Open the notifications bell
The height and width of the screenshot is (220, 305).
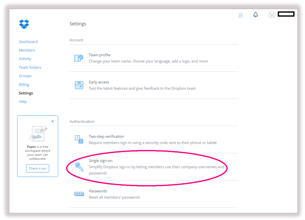255,14
